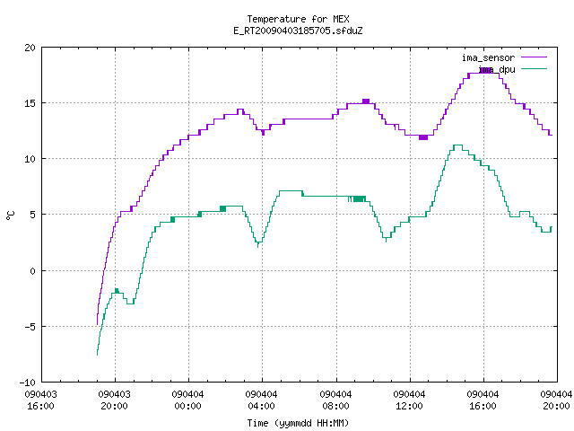Click the ima_dpu curve start below -5 °C

pos(97,355)
